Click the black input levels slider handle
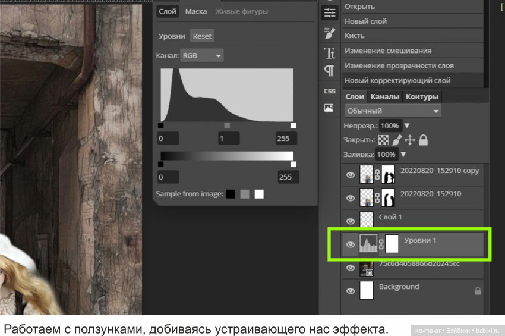Viewport: 505px width, 336px height. click(x=161, y=125)
